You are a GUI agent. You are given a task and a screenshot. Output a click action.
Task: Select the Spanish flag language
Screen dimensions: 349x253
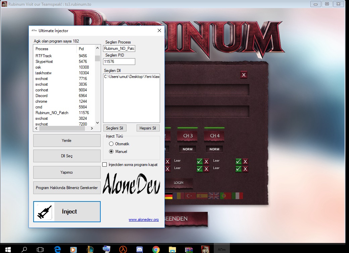202,196
